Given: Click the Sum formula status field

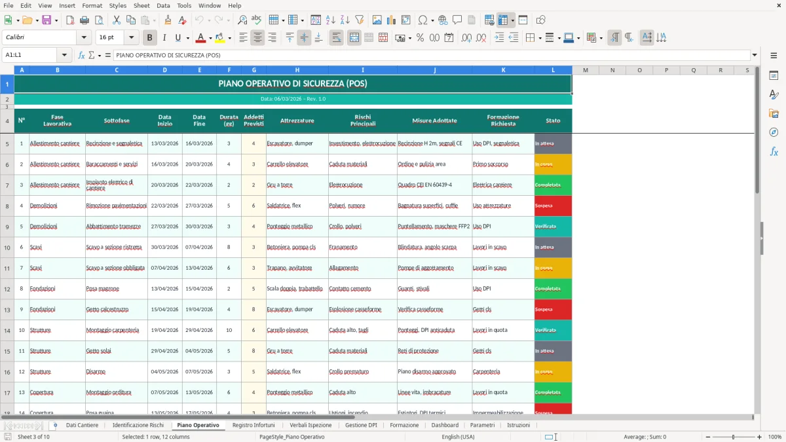Looking at the screenshot, I should 645,437.
